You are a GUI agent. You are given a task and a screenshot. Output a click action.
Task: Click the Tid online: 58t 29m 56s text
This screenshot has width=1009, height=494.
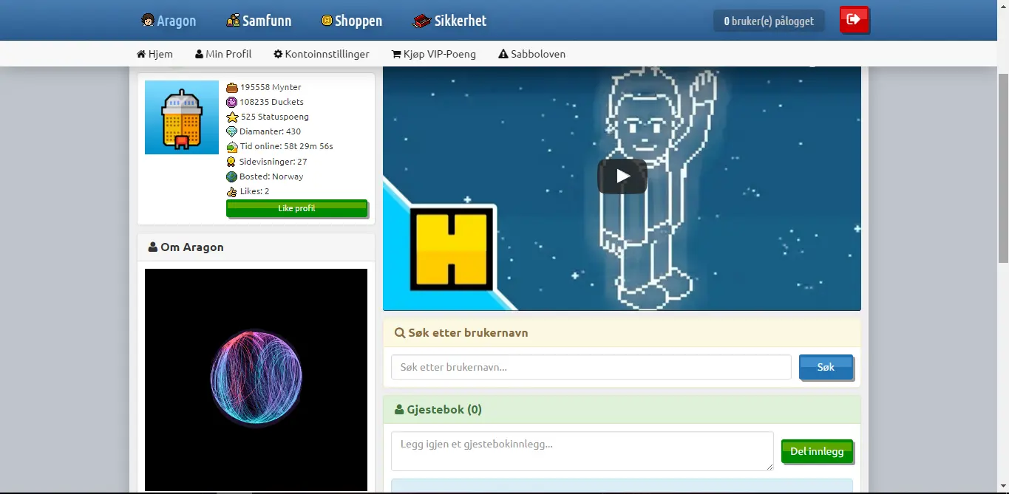[x=287, y=146]
